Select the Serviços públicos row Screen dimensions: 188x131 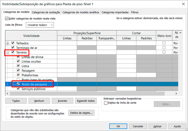point(34,89)
